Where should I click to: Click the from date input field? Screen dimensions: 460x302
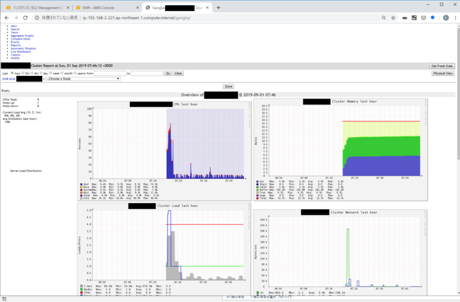point(110,73)
